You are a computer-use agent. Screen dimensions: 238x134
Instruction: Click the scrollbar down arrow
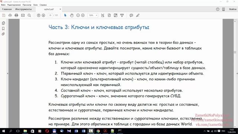235,127
